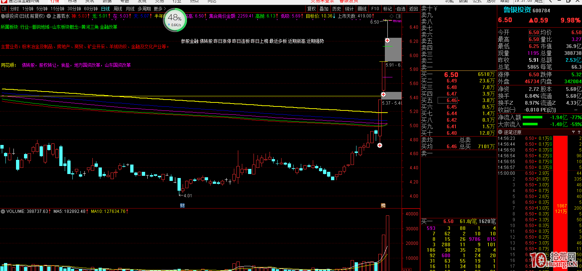Click the 买一 bid row at 6.50
This screenshot has width=582, height=271.
pos(459,74)
